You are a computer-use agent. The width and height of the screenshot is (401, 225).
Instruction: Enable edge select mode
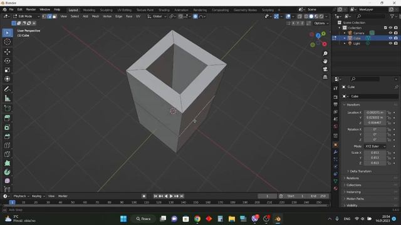tap(49, 16)
